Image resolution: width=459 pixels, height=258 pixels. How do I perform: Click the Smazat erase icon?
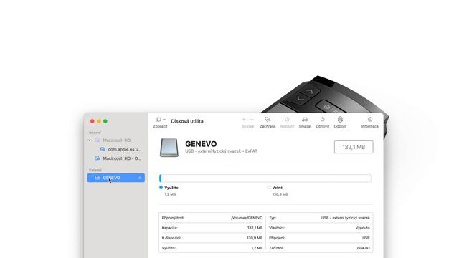(x=305, y=120)
